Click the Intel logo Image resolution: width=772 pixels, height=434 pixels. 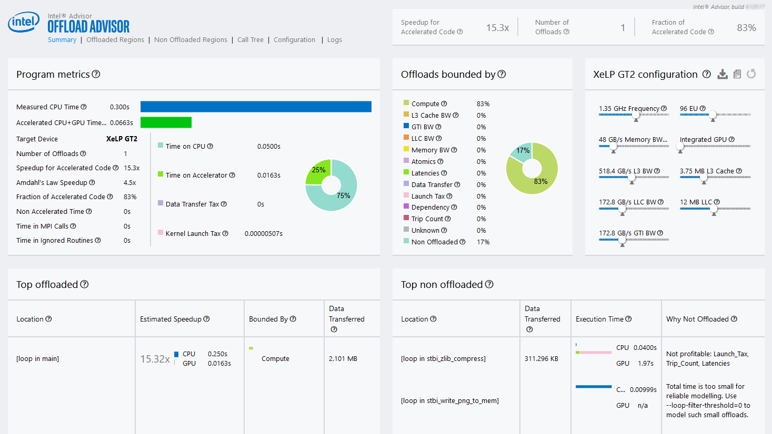tap(24, 23)
